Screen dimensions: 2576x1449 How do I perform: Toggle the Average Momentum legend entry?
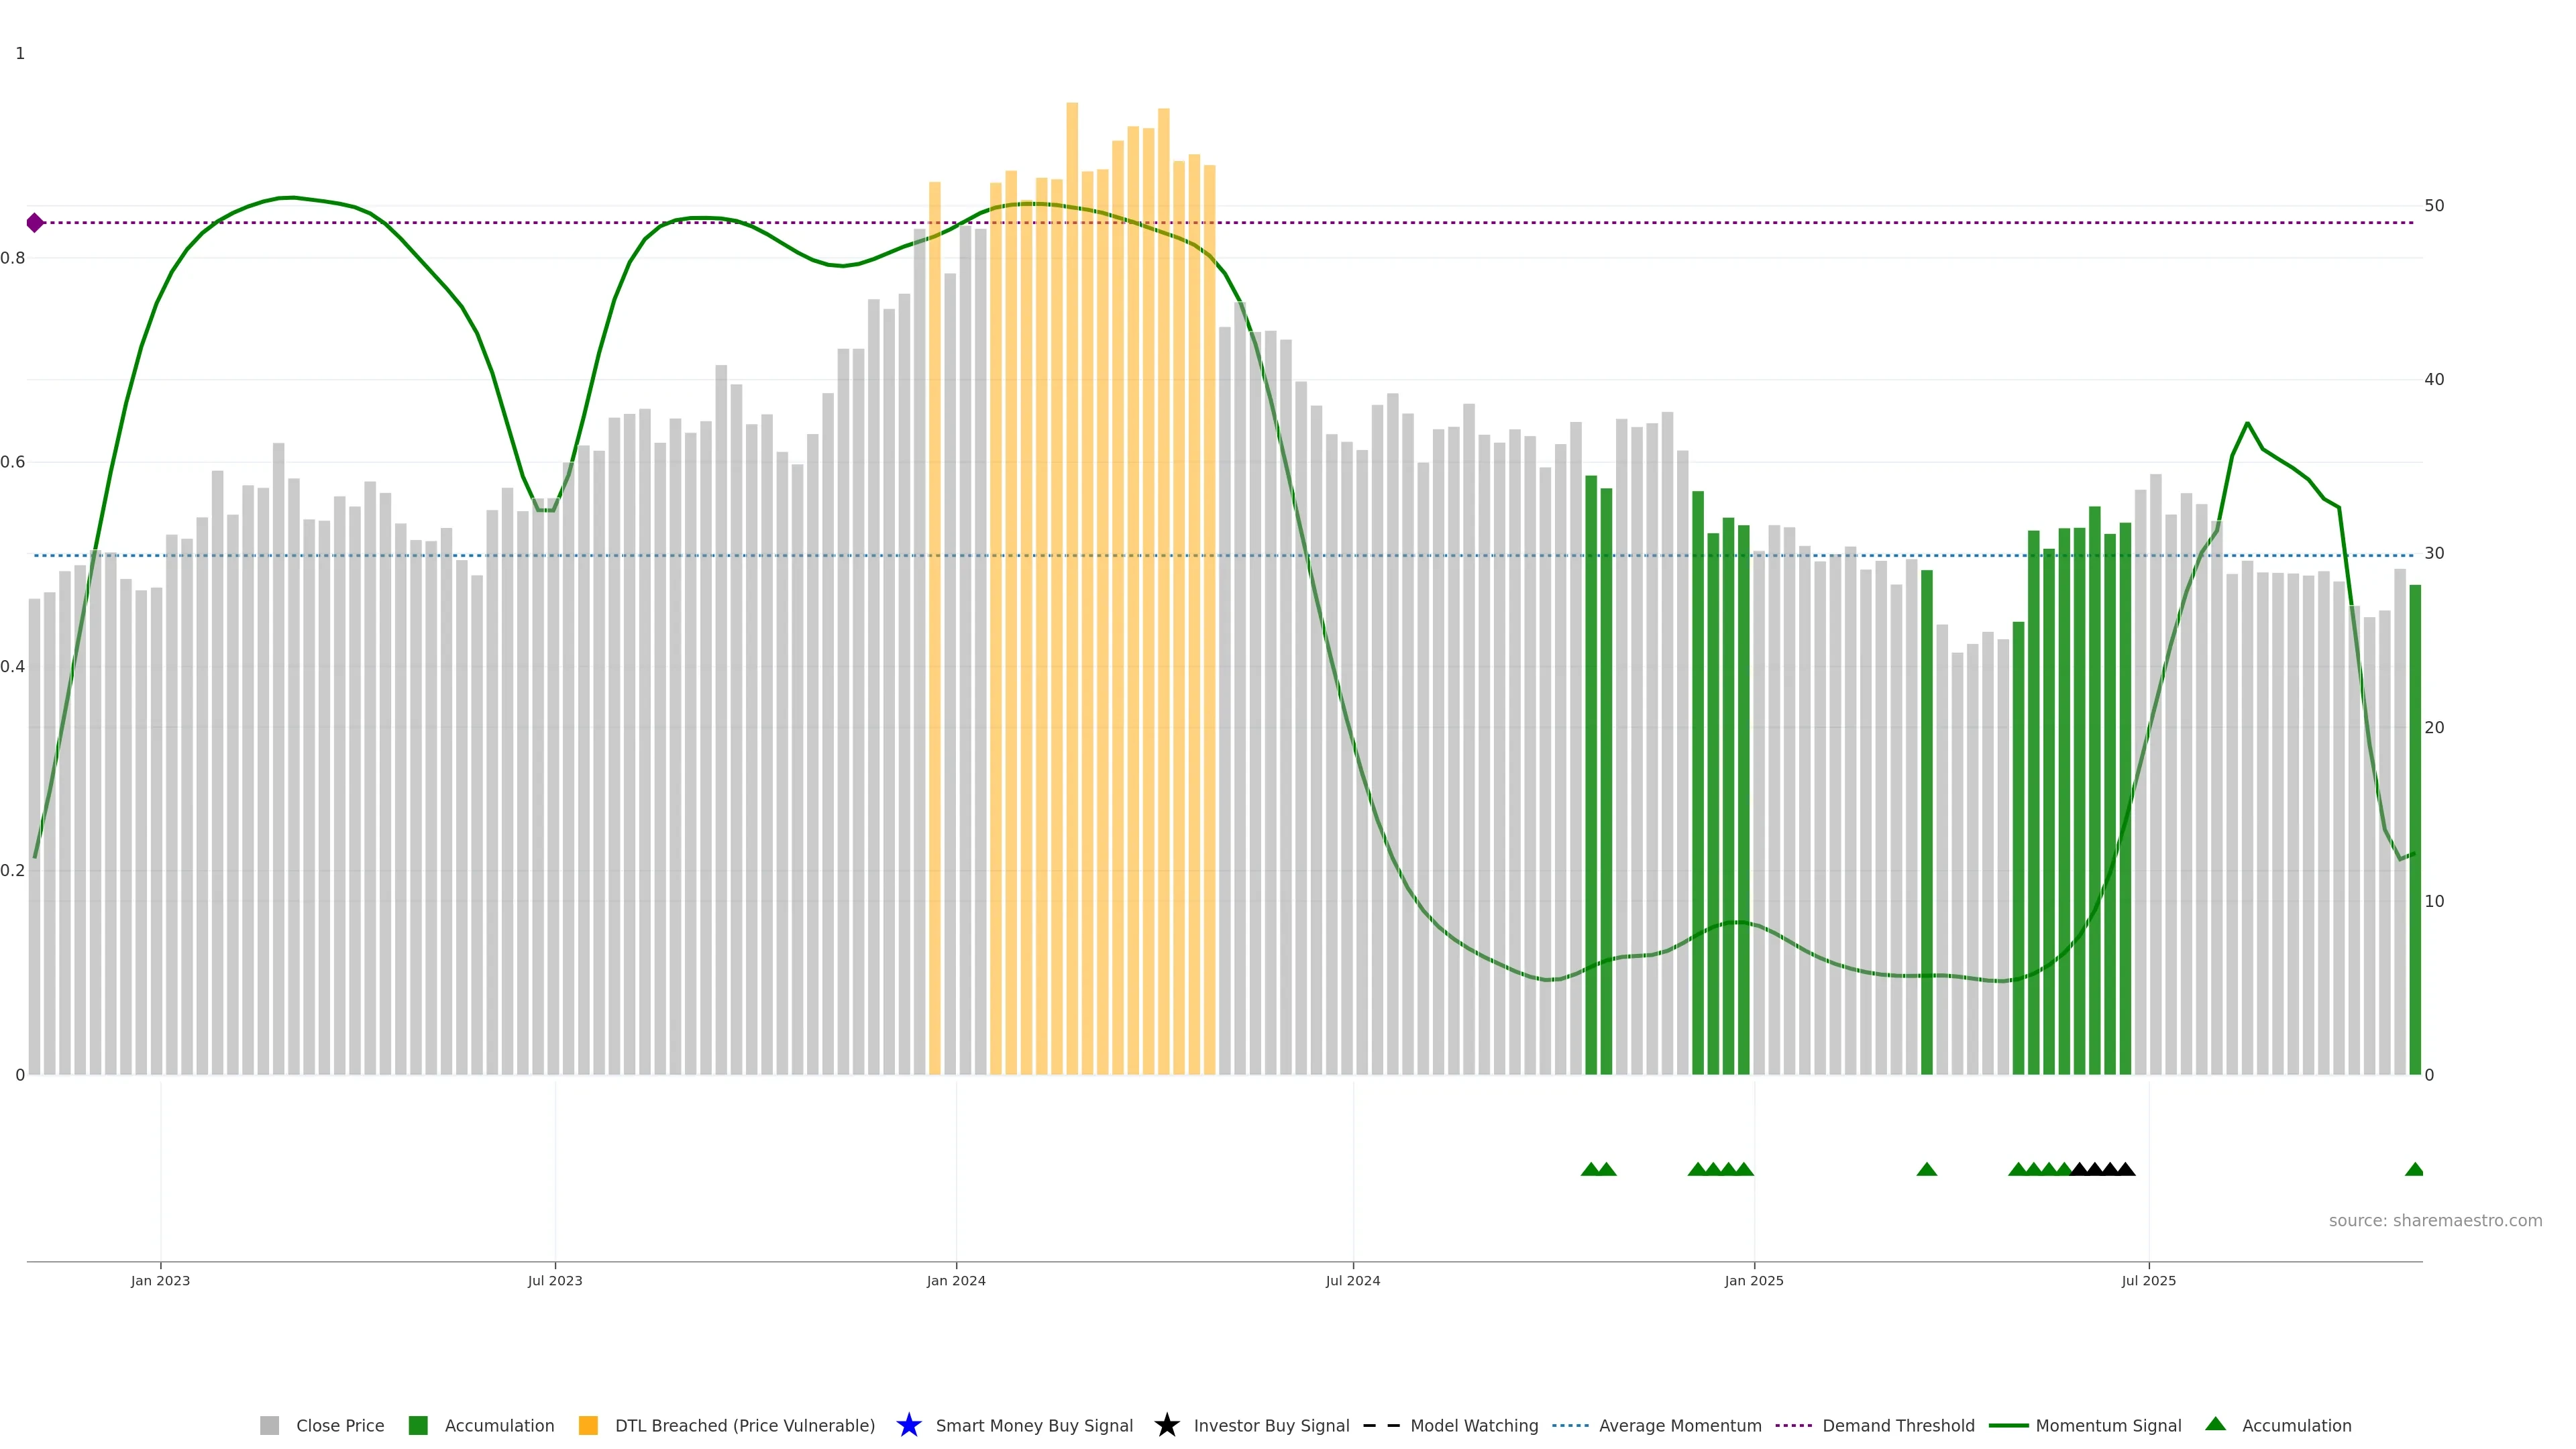tap(1679, 1425)
